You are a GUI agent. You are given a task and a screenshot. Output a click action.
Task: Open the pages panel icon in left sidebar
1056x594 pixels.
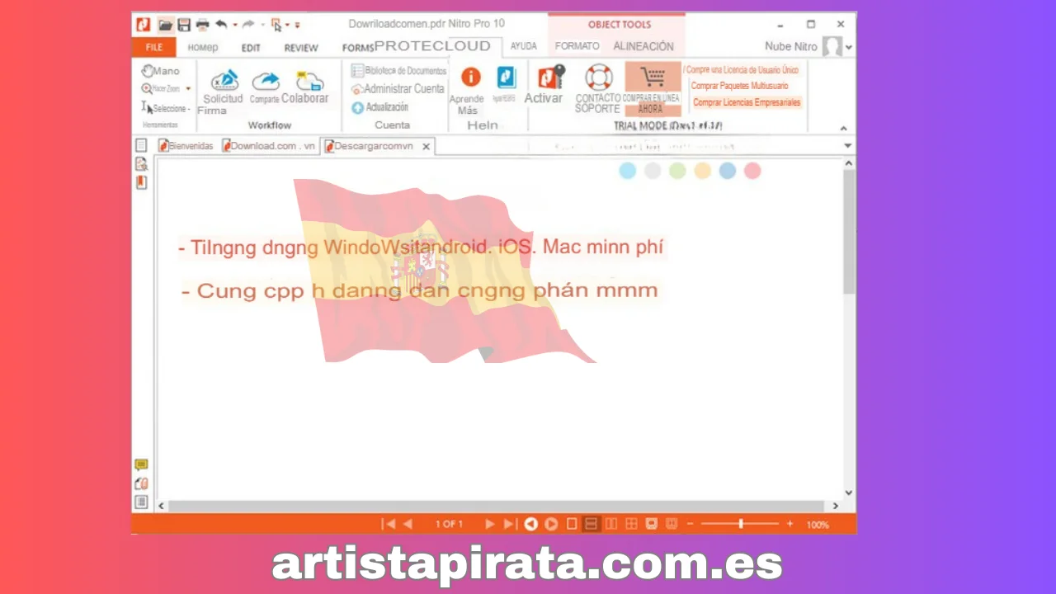coord(141,145)
